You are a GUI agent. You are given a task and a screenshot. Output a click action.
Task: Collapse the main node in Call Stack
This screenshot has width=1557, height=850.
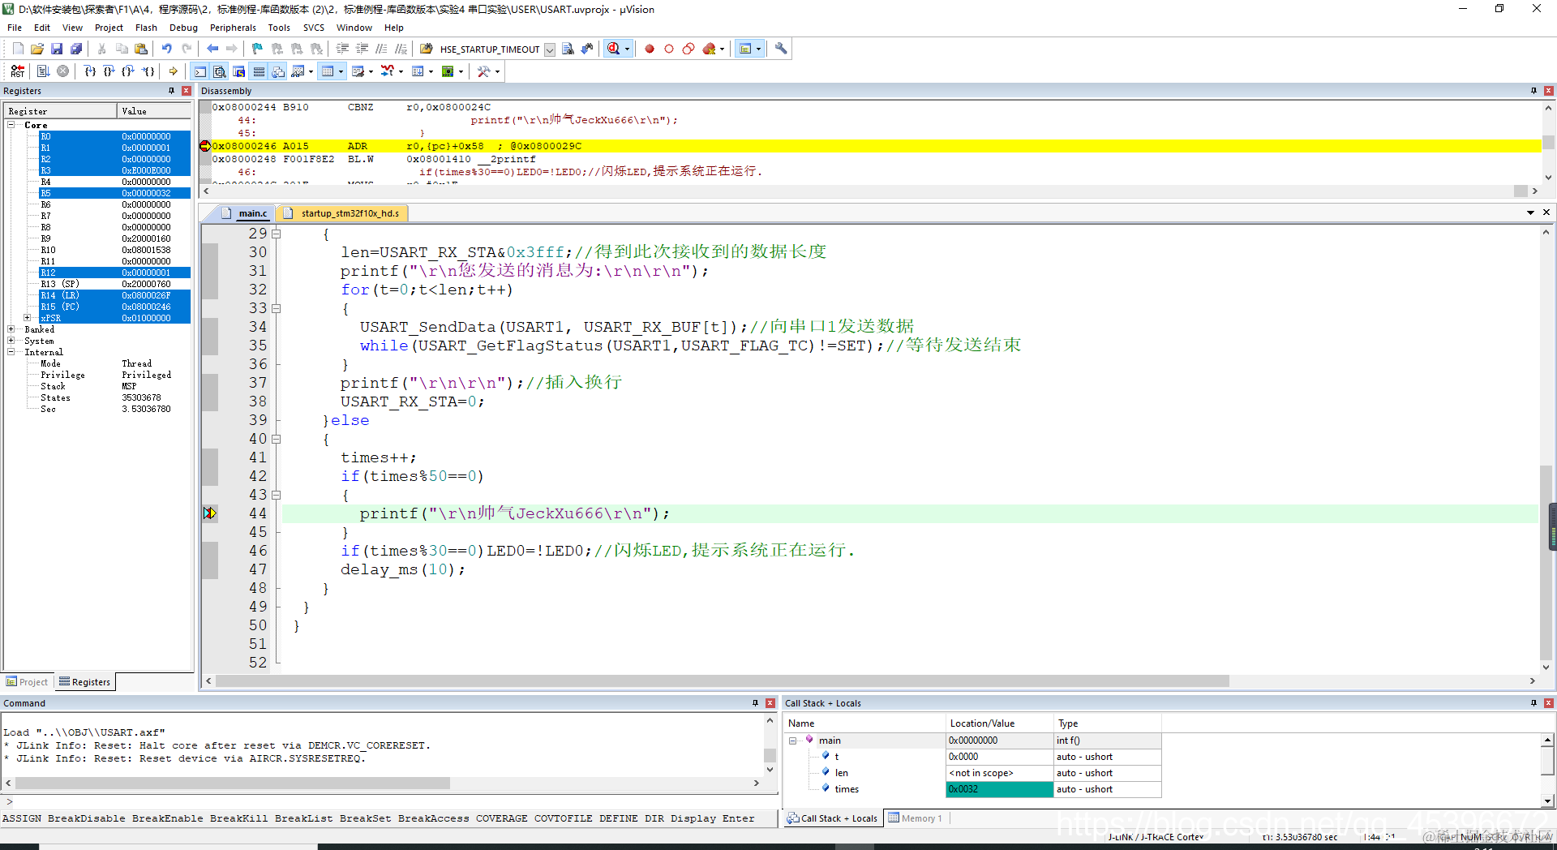point(793,741)
